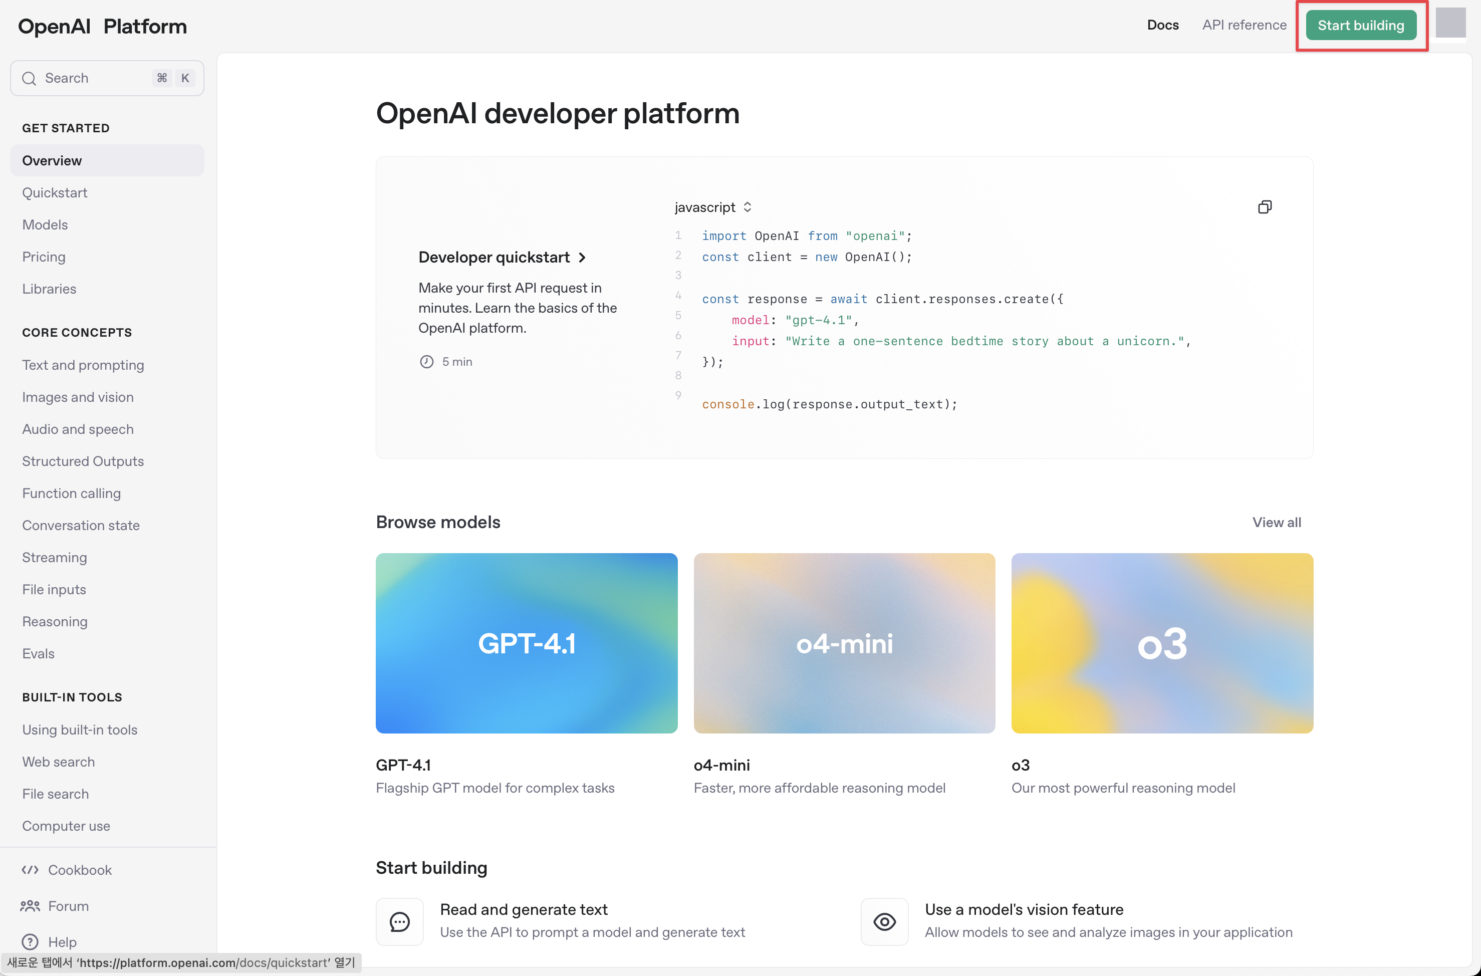Open Using built-in tools page
This screenshot has height=976, width=1481.
point(80,730)
